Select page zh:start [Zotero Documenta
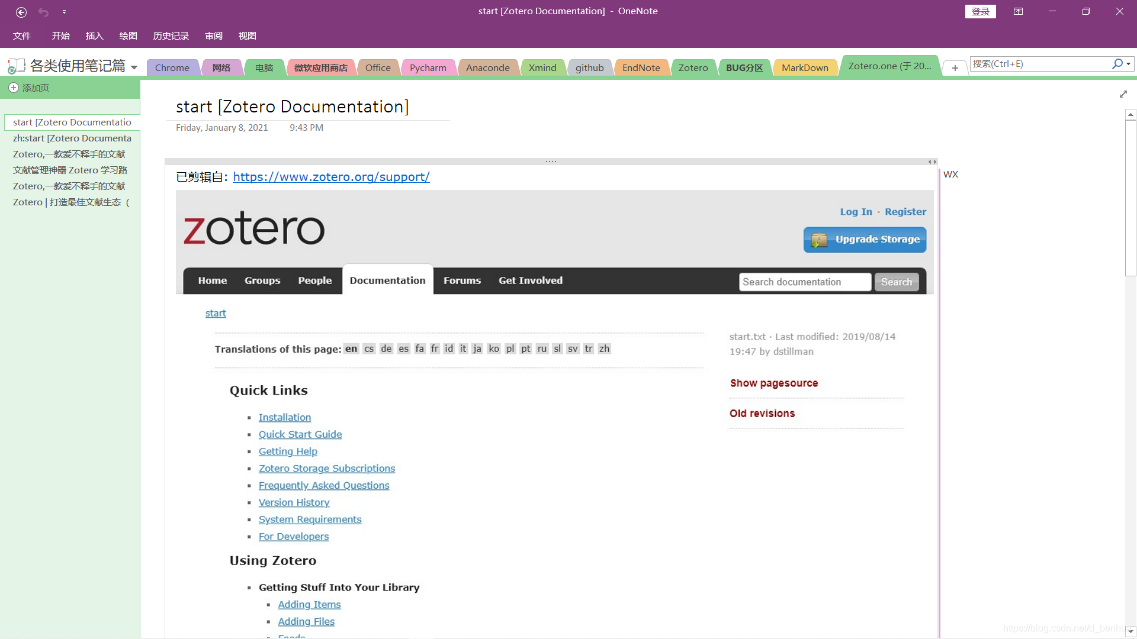This screenshot has width=1137, height=639. [72, 138]
